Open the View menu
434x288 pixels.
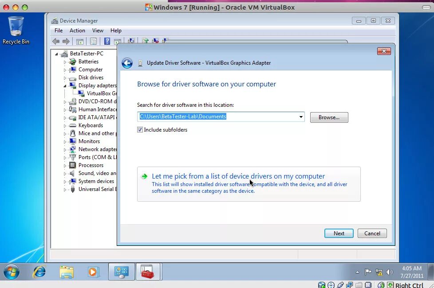click(x=98, y=31)
